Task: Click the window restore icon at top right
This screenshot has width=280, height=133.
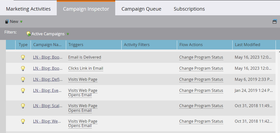Action: pos(275,22)
